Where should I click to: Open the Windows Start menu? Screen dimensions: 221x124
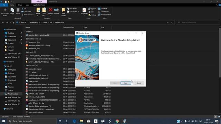click(x=3, y=121)
